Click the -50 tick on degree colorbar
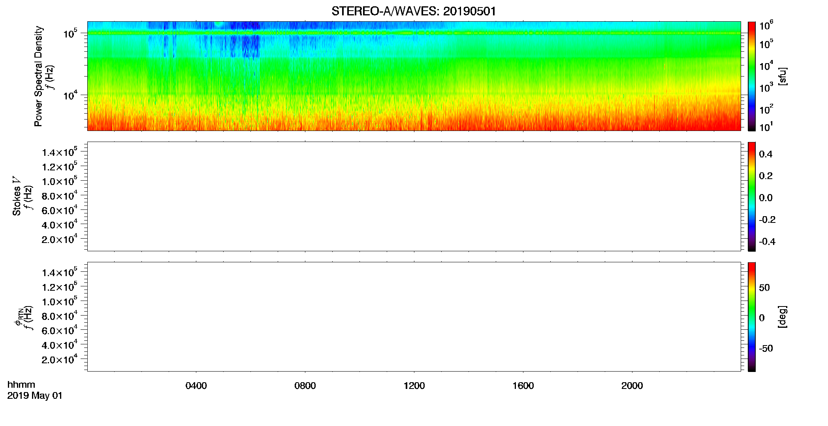Viewport: 828px width, 426px height. [x=766, y=349]
